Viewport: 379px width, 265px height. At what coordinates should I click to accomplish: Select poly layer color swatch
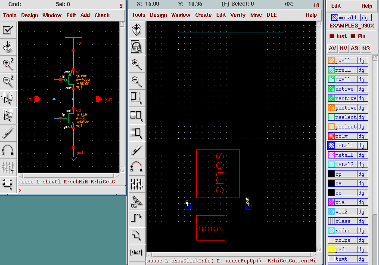click(x=331, y=136)
